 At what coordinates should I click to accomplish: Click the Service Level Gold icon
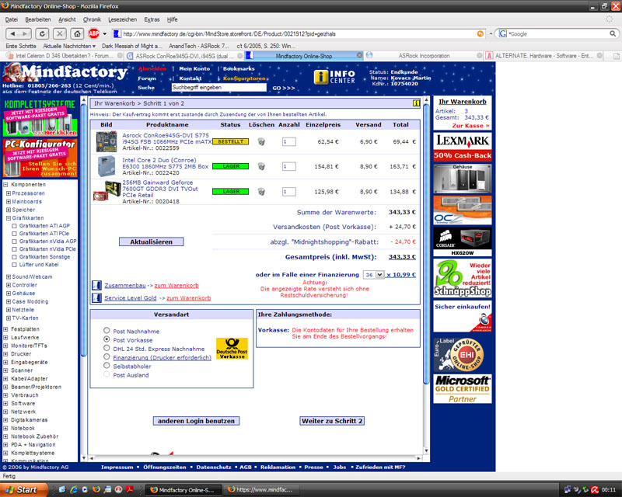[x=96, y=298]
